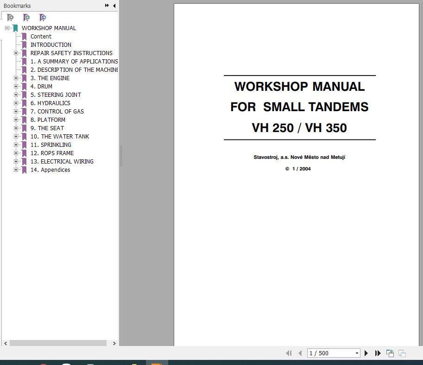The width and height of the screenshot is (423, 365).
Task: Click the WORKSHOP MANUAL title on the page
Action: pyautogui.click(x=299, y=87)
